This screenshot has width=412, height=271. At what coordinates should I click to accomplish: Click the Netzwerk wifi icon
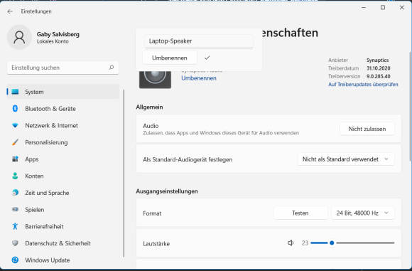pyautogui.click(x=15, y=125)
